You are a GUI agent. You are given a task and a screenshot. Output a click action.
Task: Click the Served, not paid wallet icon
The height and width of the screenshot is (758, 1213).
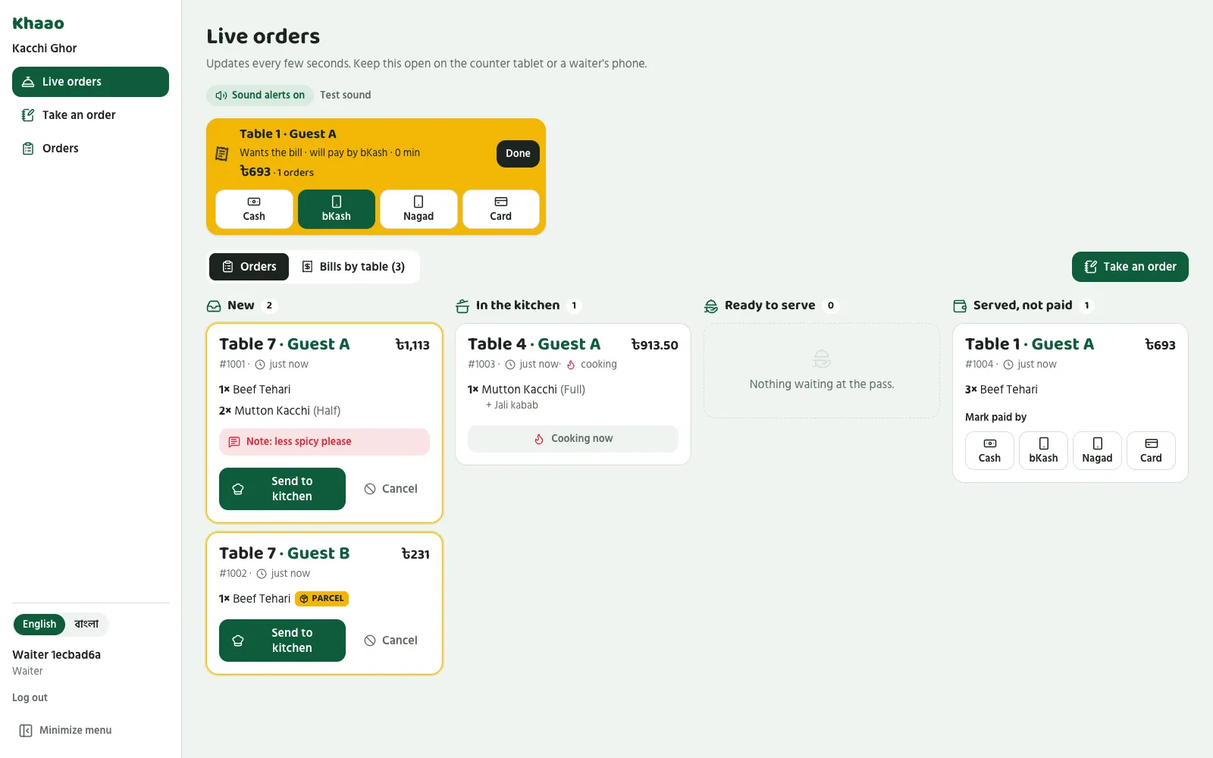pos(960,306)
